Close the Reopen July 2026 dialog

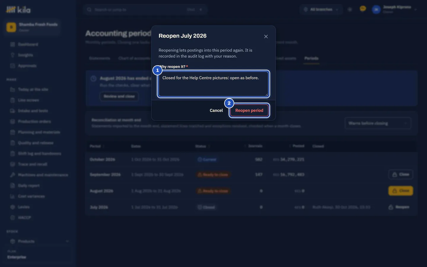(266, 36)
